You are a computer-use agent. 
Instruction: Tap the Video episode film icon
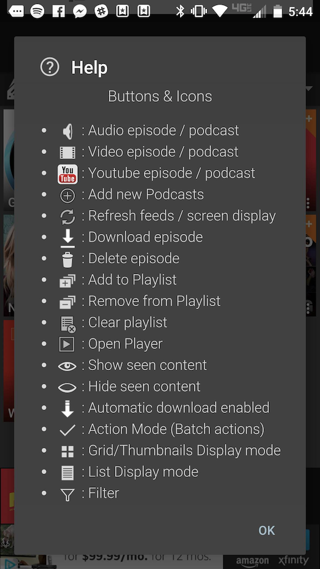(x=67, y=152)
